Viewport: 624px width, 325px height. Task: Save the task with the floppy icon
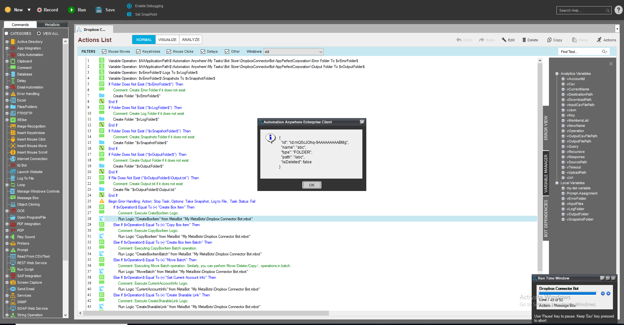(x=99, y=10)
